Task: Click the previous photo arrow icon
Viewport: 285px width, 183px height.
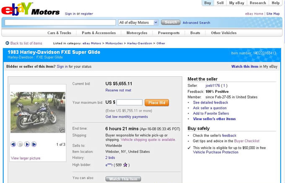Action: coord(13,144)
